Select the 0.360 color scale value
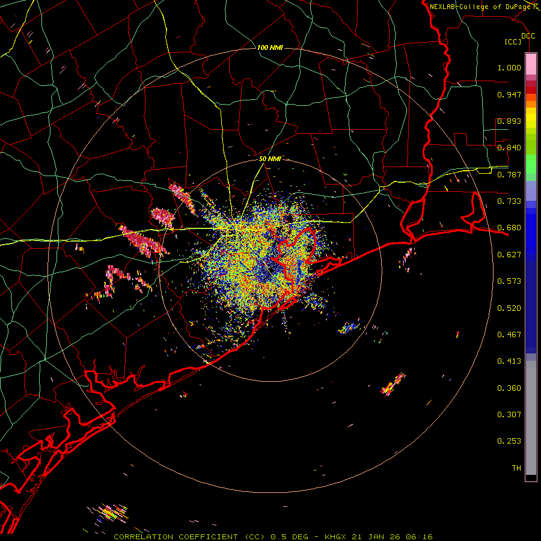Viewport: 541px width, 541px height. tap(509, 388)
